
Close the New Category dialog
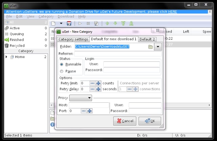coord(158,30)
